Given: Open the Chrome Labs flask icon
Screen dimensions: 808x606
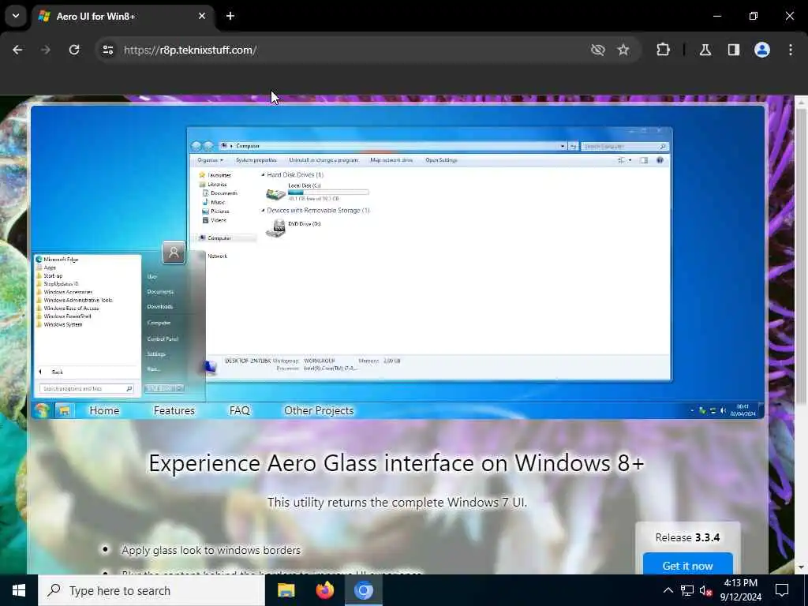Looking at the screenshot, I should click(705, 50).
